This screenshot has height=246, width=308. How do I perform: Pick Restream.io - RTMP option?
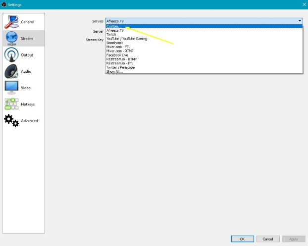click(204, 59)
